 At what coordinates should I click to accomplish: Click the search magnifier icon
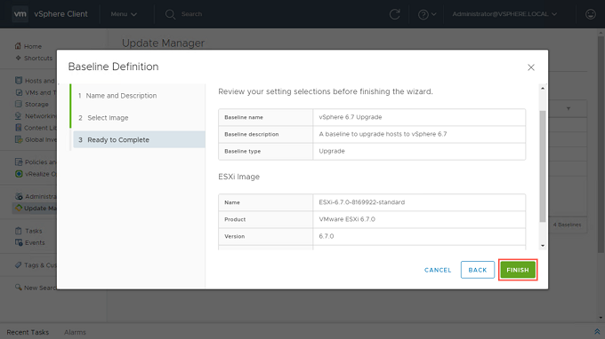170,14
